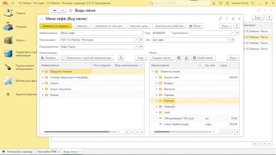276x155 pixels.
Task: Open Группа меню field link icon
Action: click(237, 33)
